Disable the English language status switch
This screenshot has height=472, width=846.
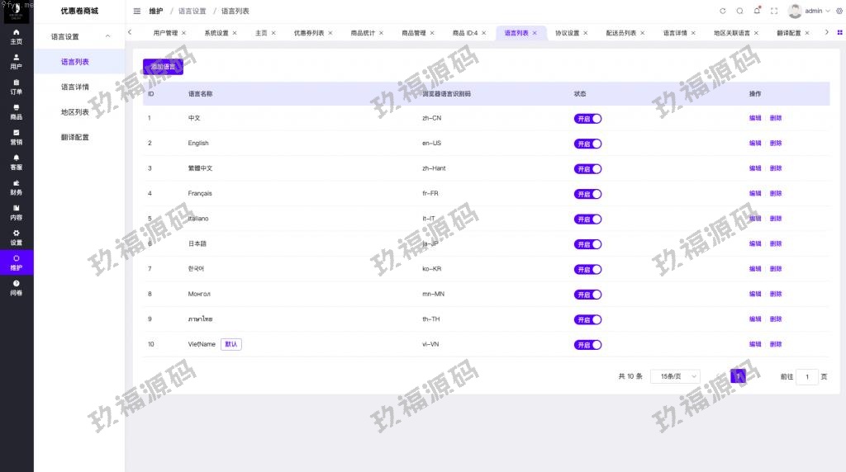587,144
